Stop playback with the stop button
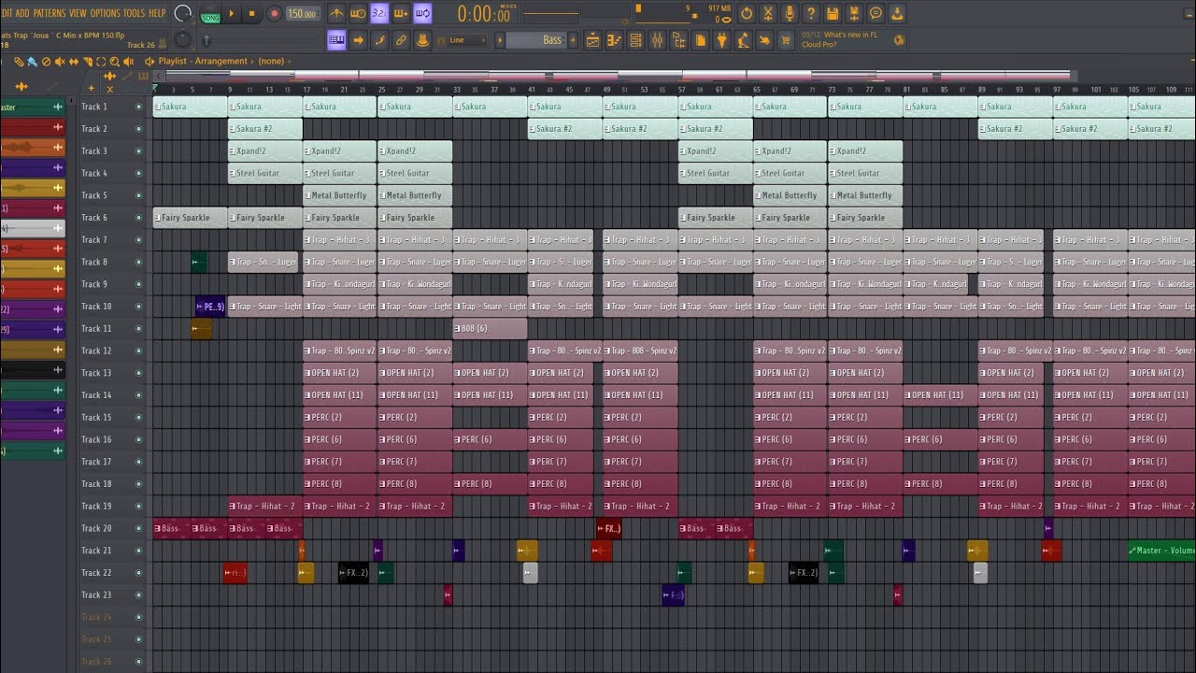This screenshot has width=1196, height=673. (x=252, y=13)
